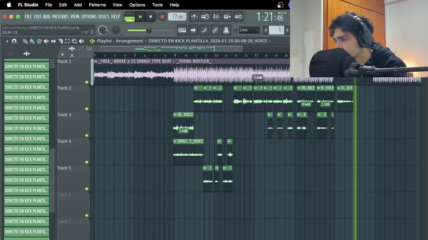Click the chain link multilink icon
Image resolution: width=428 pixels, height=240 pixels.
pos(215,30)
